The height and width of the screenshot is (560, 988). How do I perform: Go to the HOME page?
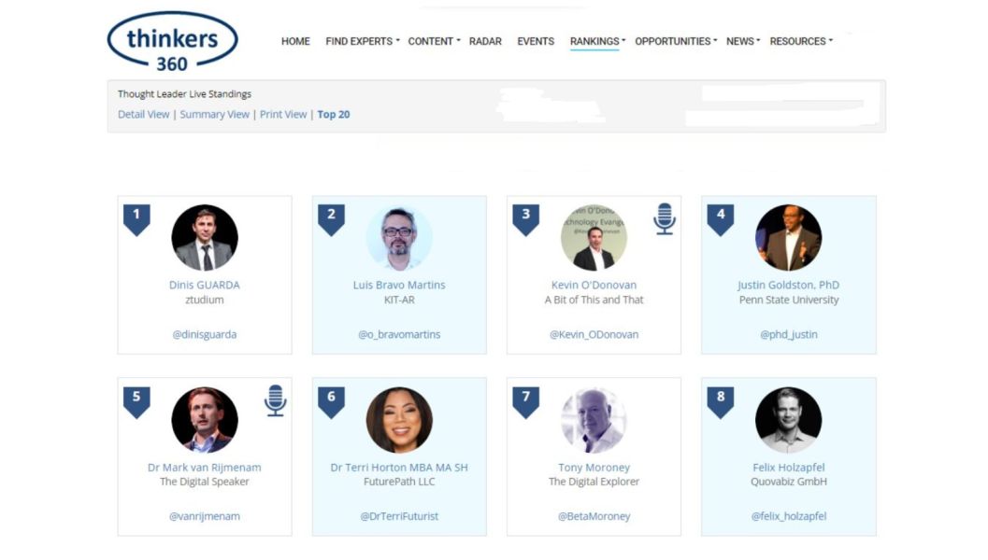295,41
